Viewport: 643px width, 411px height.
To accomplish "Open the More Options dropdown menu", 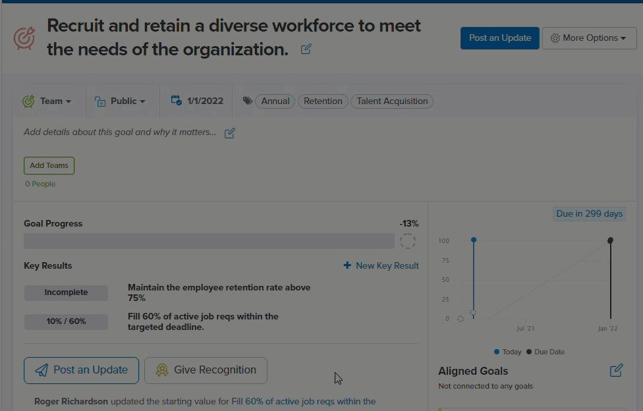I will (x=589, y=38).
